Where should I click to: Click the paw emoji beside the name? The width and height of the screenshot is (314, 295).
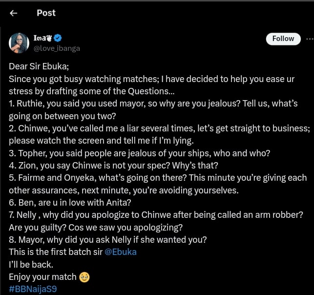(48, 38)
